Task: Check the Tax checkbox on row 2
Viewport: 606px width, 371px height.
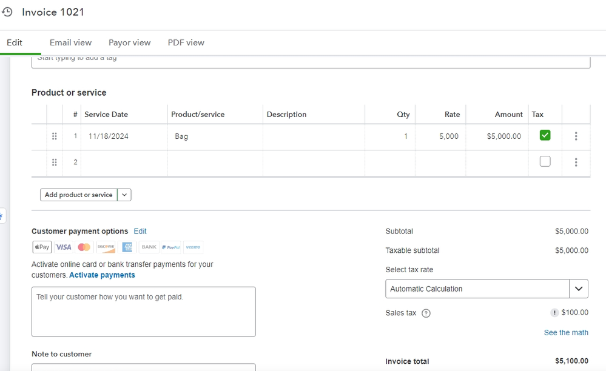Action: pyautogui.click(x=545, y=161)
